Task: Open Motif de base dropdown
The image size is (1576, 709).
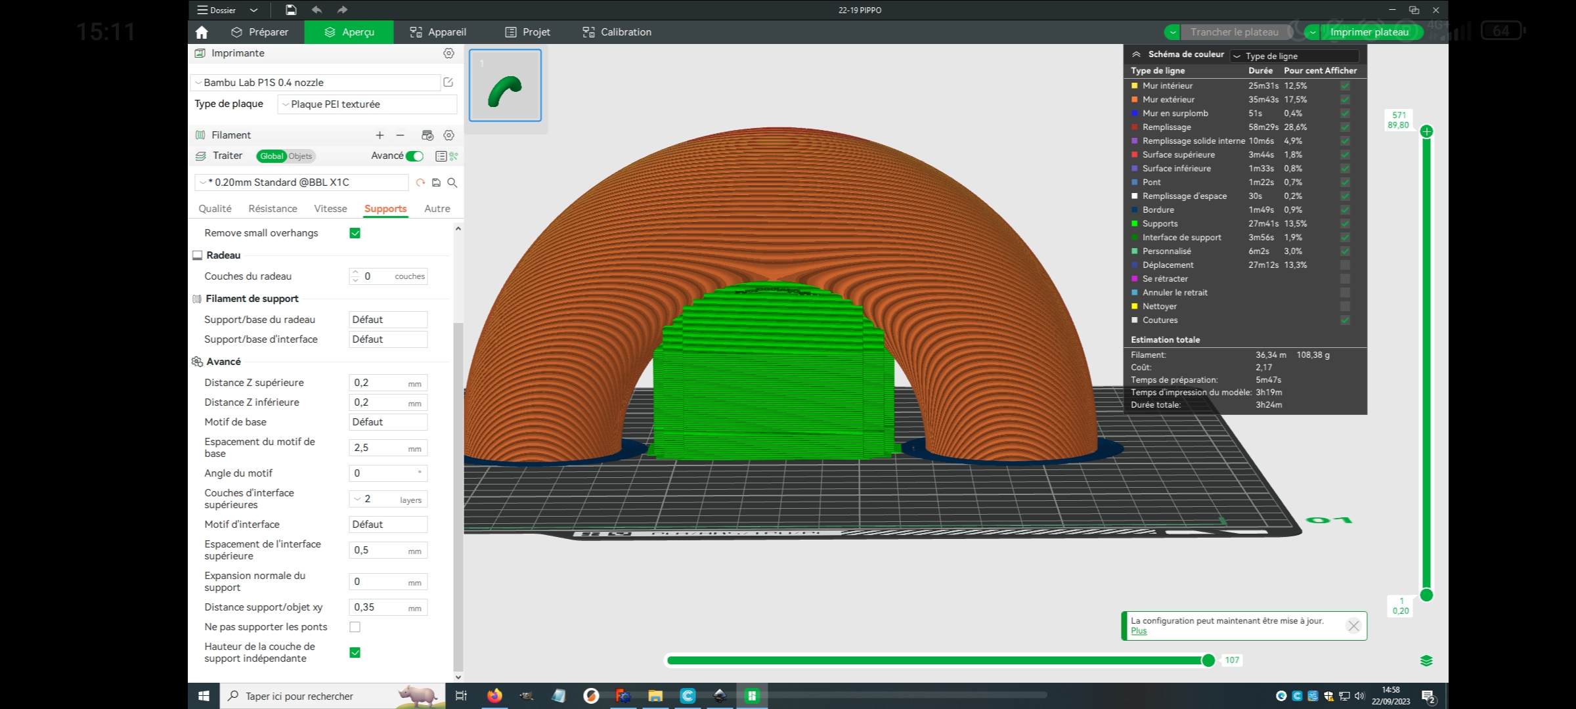Action: point(388,422)
